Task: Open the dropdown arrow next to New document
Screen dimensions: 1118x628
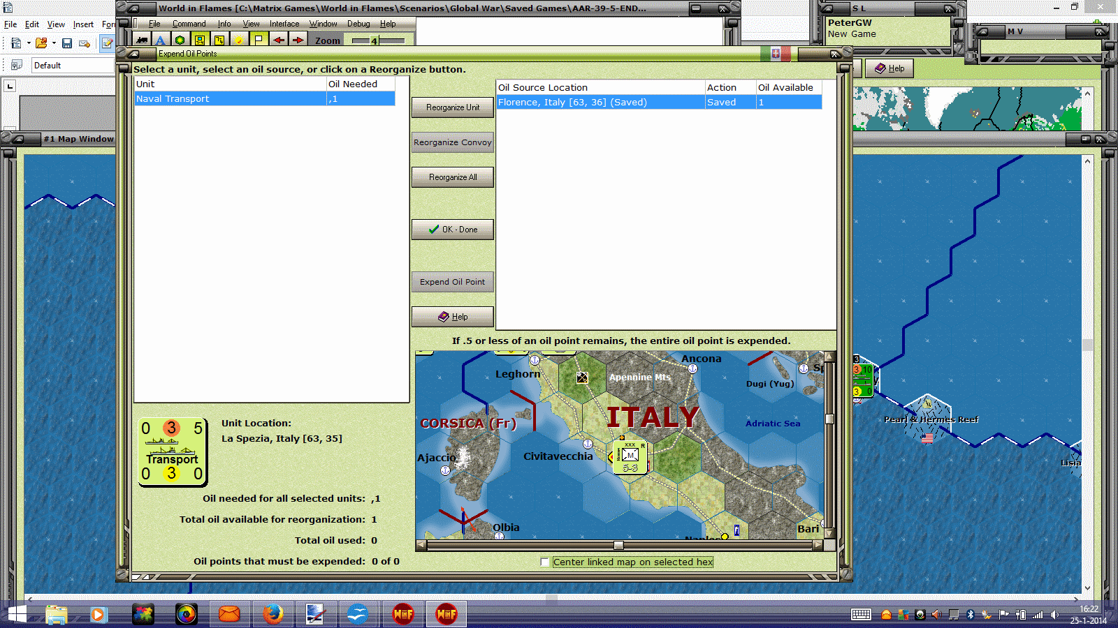Action: pyautogui.click(x=29, y=43)
